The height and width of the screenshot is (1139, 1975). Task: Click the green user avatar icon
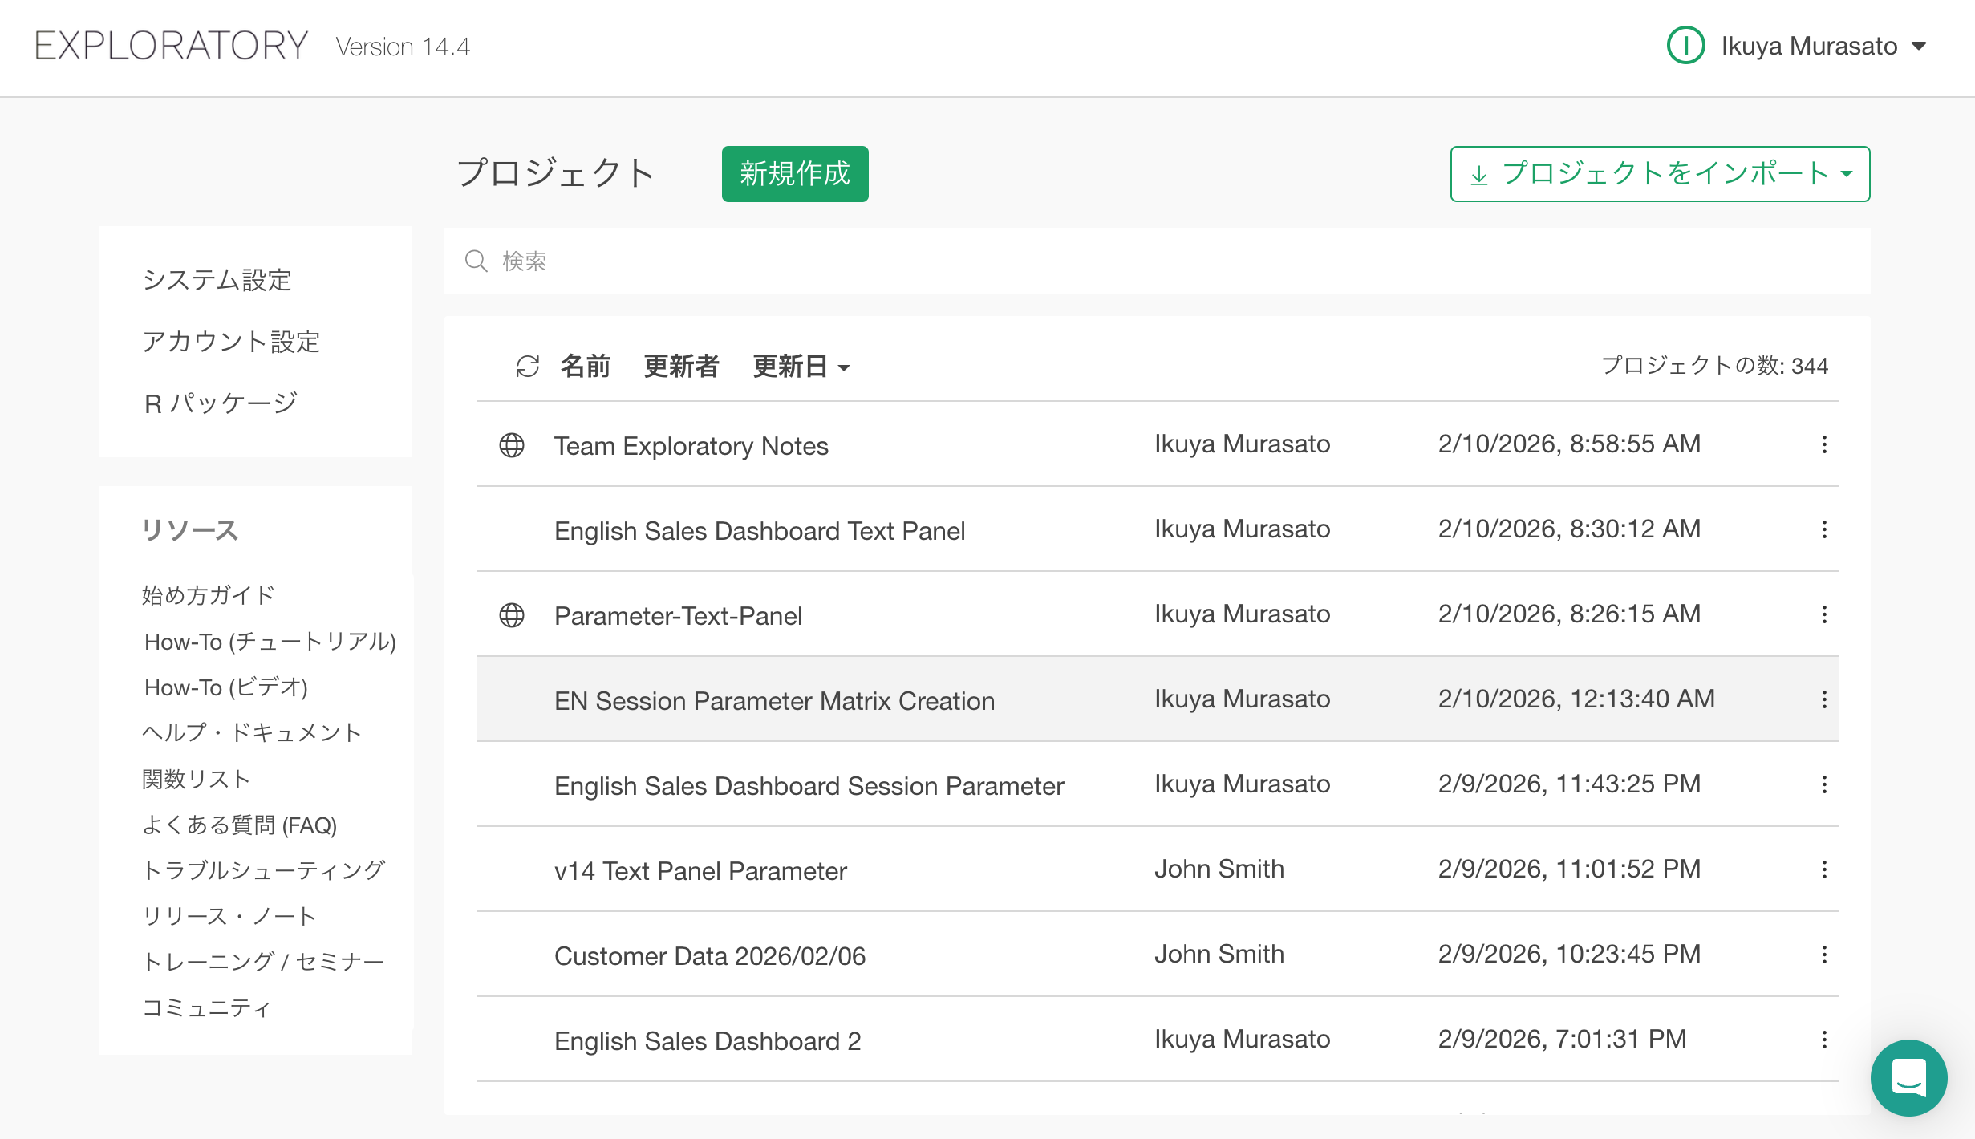[1685, 46]
